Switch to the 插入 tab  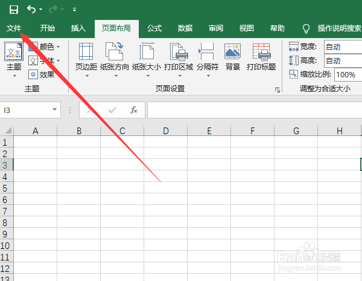pyautogui.click(x=78, y=28)
